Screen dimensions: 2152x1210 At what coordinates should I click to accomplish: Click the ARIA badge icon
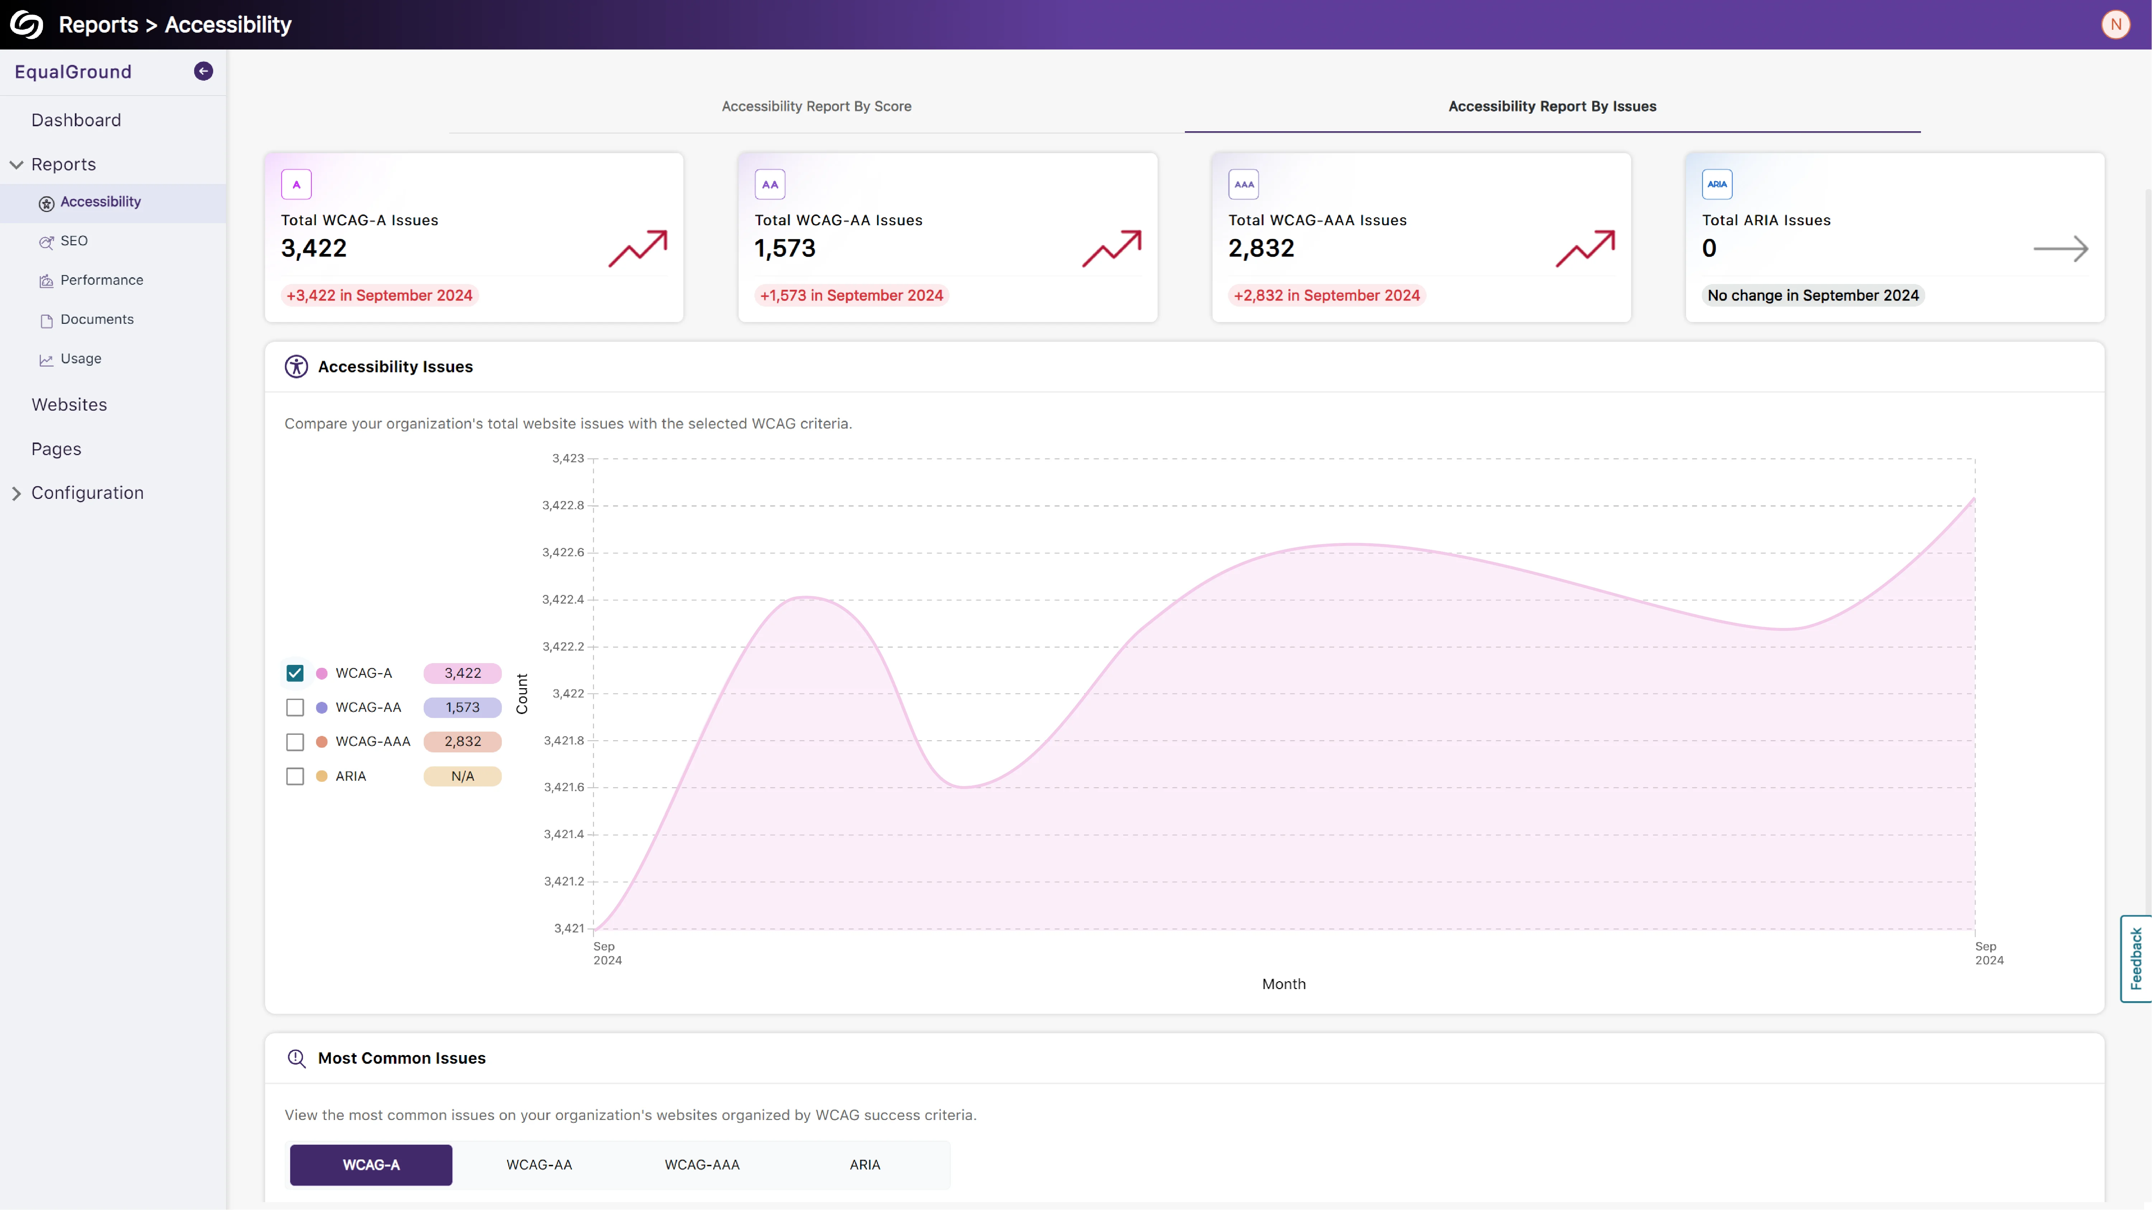pyautogui.click(x=1718, y=185)
